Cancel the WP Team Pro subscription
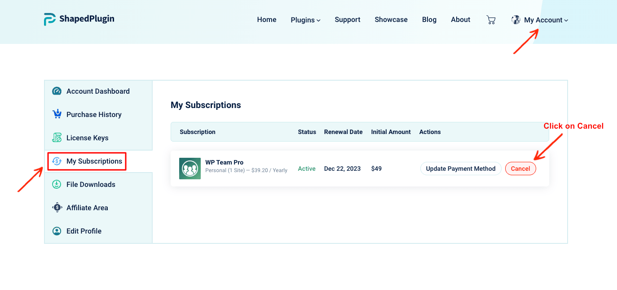 pyautogui.click(x=520, y=169)
